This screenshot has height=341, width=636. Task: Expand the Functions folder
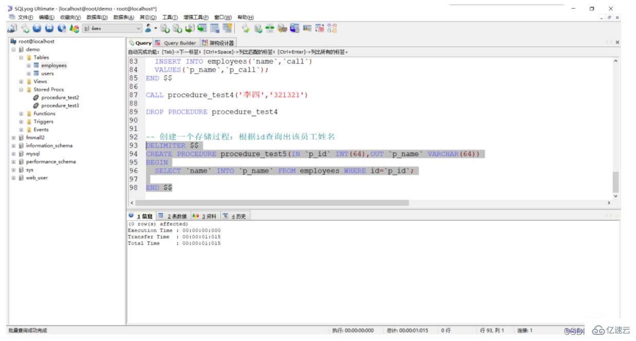[21, 113]
